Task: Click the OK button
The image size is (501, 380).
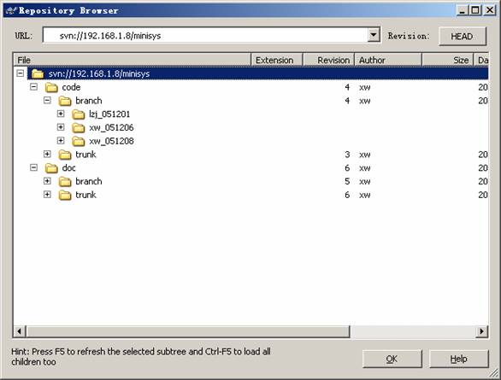Action: [x=392, y=359]
